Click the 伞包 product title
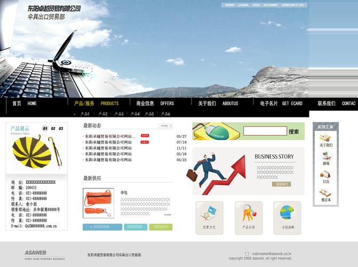 (124, 193)
